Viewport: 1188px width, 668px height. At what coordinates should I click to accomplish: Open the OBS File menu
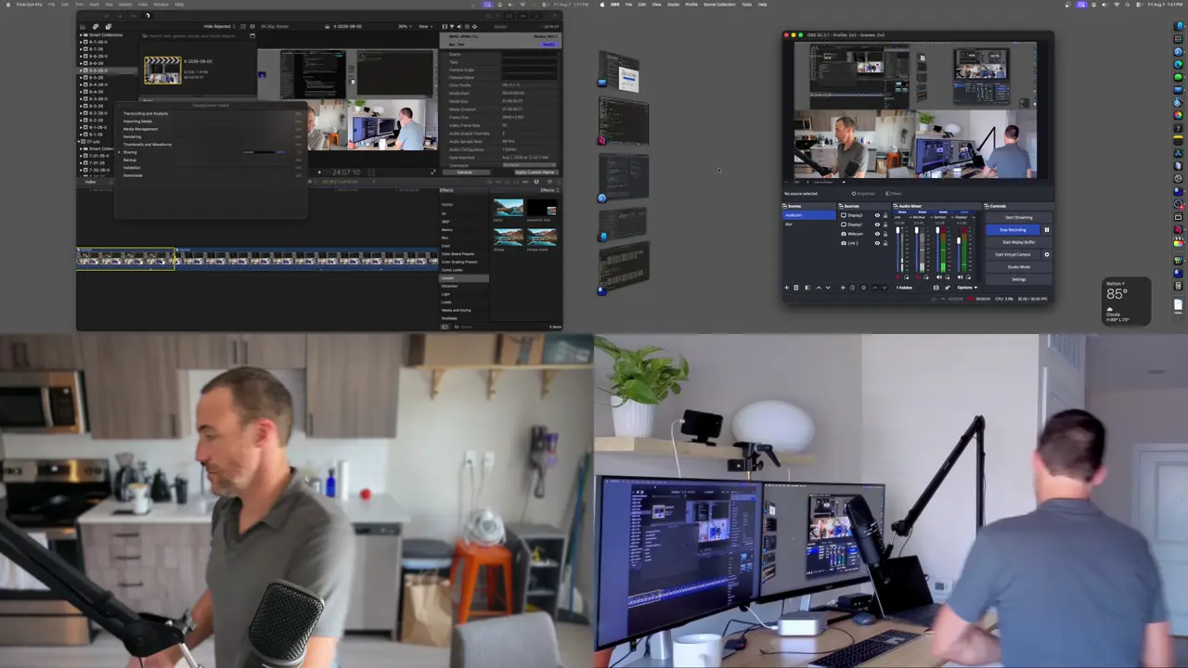[628, 5]
